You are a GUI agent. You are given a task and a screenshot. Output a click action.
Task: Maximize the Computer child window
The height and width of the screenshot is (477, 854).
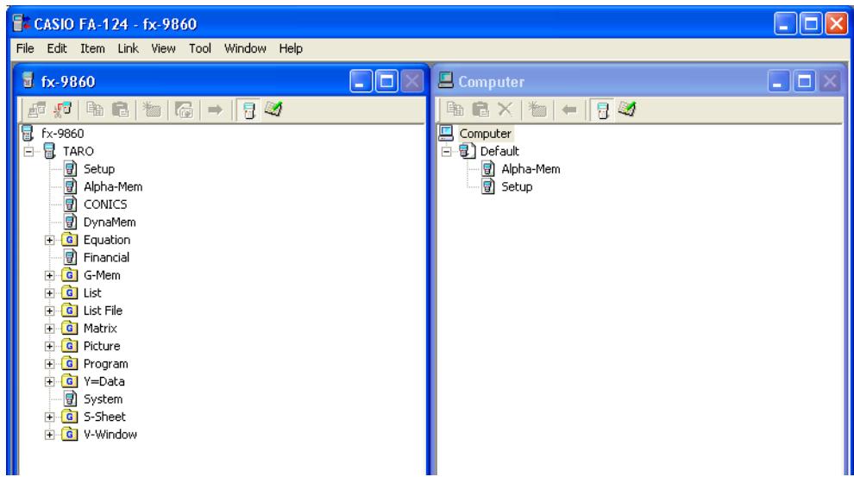click(805, 82)
